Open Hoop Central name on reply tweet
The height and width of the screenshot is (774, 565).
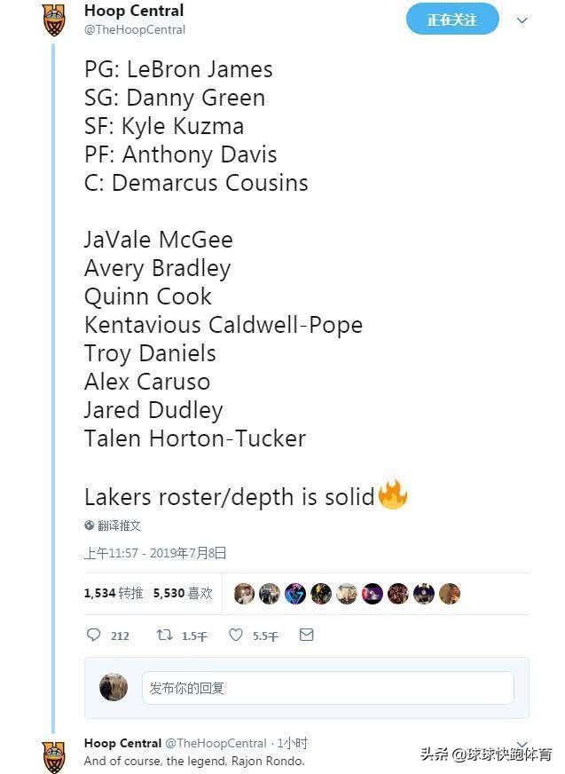[122, 743]
